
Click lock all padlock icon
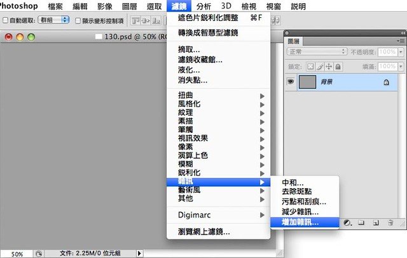[338, 67]
